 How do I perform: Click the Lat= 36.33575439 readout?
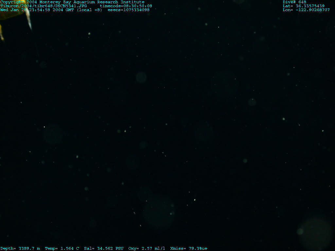click(304, 6)
